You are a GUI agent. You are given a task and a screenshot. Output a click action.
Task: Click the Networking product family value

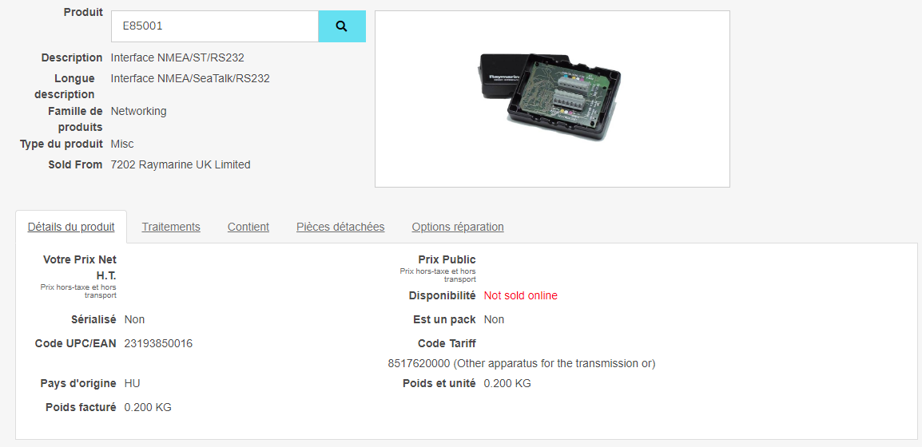(x=138, y=111)
